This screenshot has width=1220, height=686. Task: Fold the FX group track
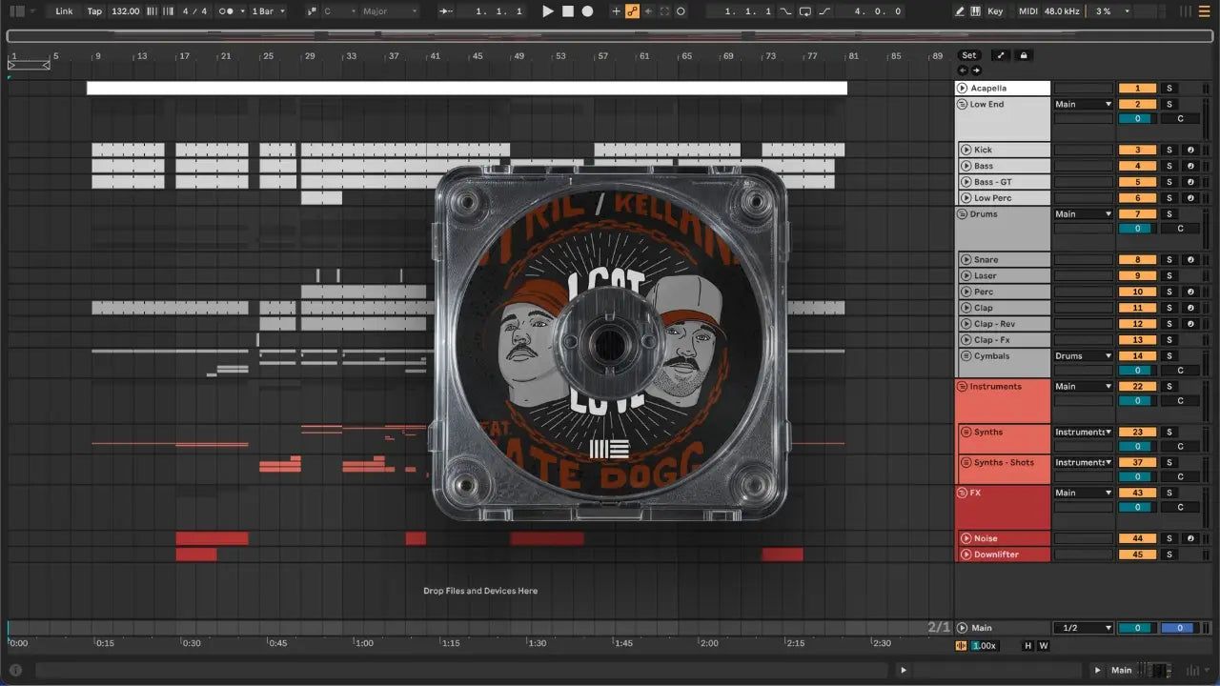(962, 494)
